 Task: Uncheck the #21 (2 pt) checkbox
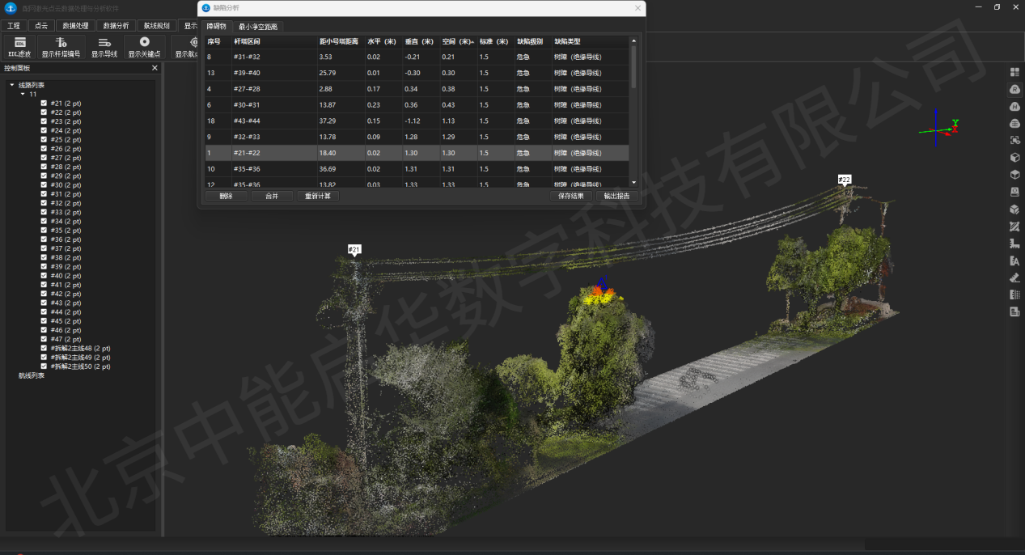tap(44, 104)
